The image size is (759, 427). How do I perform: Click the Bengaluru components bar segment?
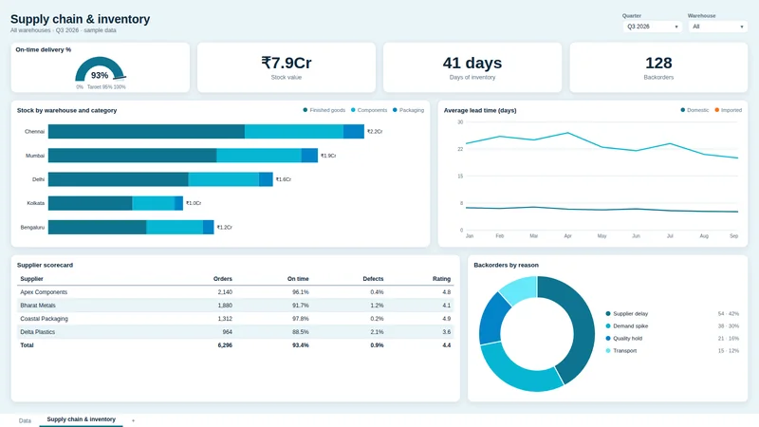tap(175, 227)
